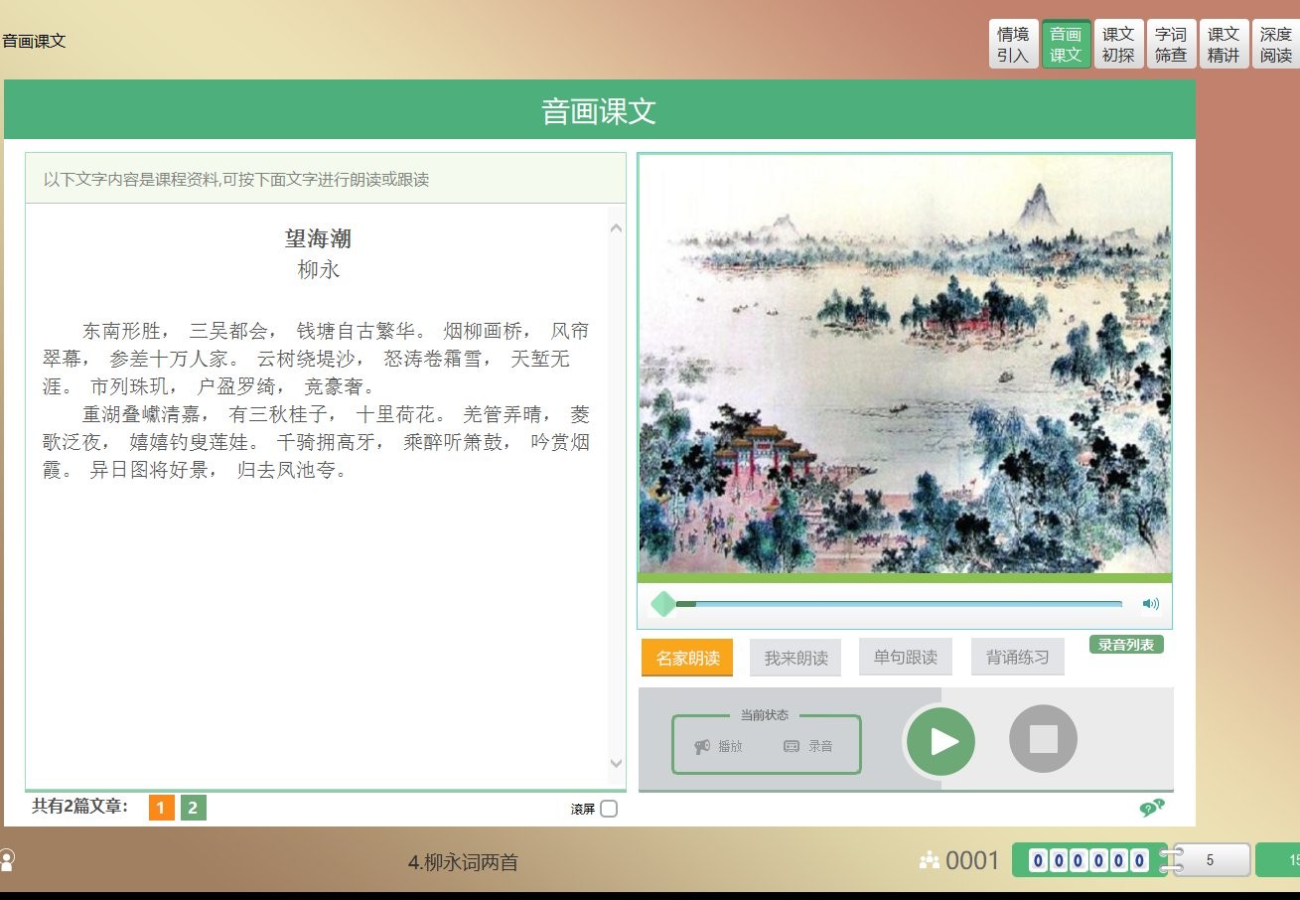Open the 课文精讲 tab
The width and height of the screenshot is (1300, 900).
[x=1224, y=45]
